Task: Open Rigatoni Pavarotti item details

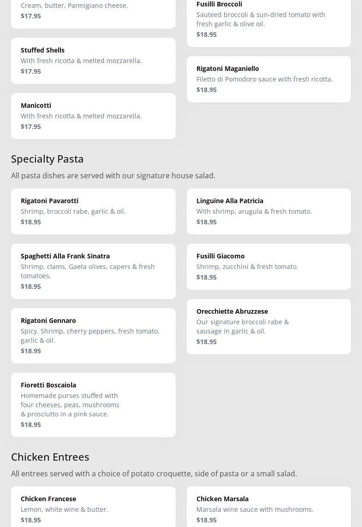Action: click(93, 211)
